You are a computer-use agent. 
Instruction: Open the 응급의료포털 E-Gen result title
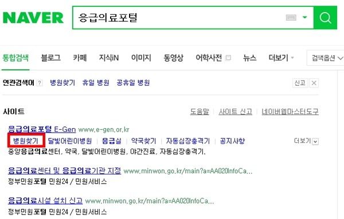point(42,129)
